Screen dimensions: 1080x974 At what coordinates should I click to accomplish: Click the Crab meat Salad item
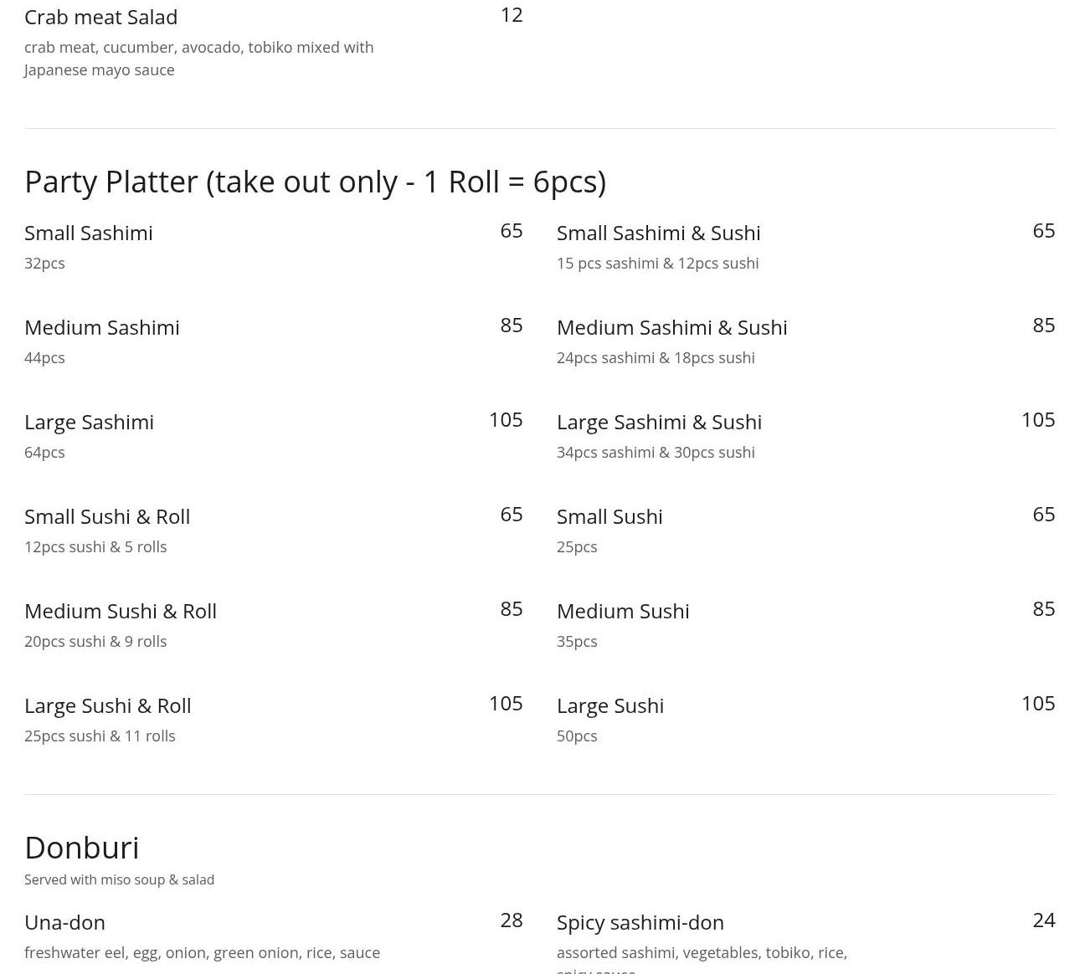pyautogui.click(x=100, y=18)
